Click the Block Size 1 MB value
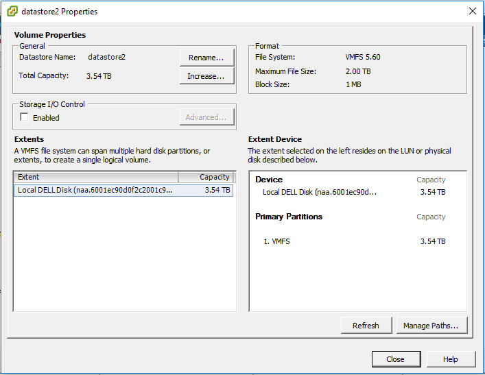The height and width of the screenshot is (375, 485). coord(353,85)
